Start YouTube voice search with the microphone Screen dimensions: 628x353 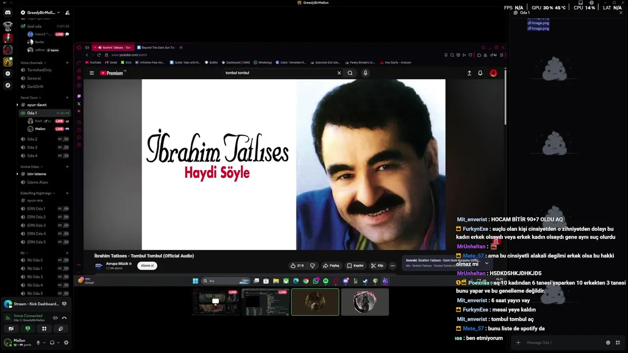click(x=365, y=73)
